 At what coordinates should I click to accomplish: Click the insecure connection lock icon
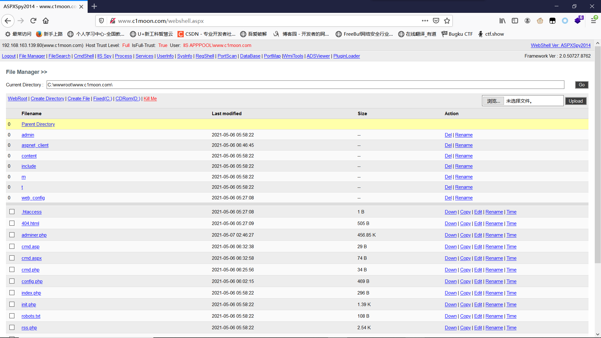point(113,21)
